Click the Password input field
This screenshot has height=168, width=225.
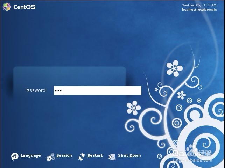click(97, 90)
